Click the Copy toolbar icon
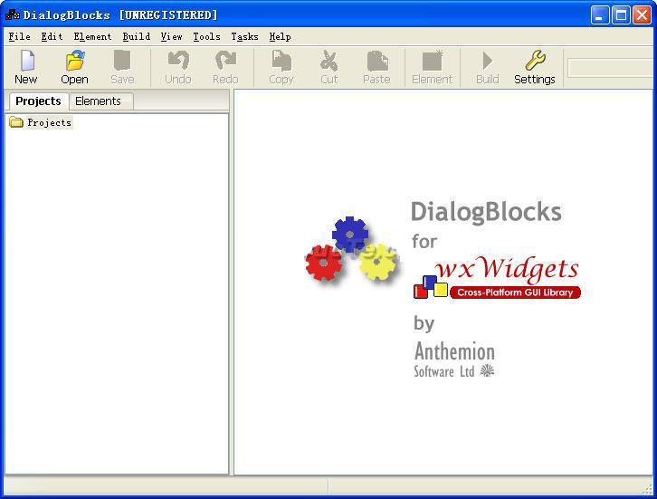Screen dimensions: 657x499 click(281, 62)
